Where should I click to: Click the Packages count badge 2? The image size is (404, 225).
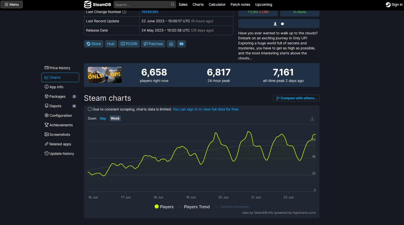[x=74, y=96]
